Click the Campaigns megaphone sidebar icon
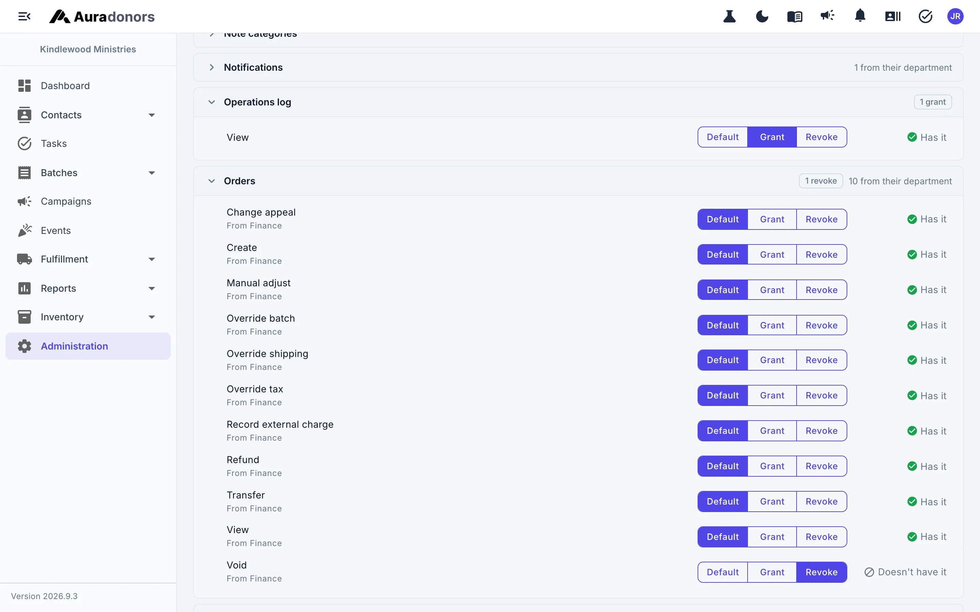Image resolution: width=980 pixels, height=612 pixels. click(24, 201)
